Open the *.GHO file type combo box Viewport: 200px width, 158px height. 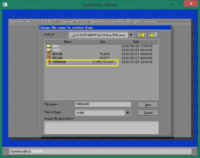click(x=103, y=113)
